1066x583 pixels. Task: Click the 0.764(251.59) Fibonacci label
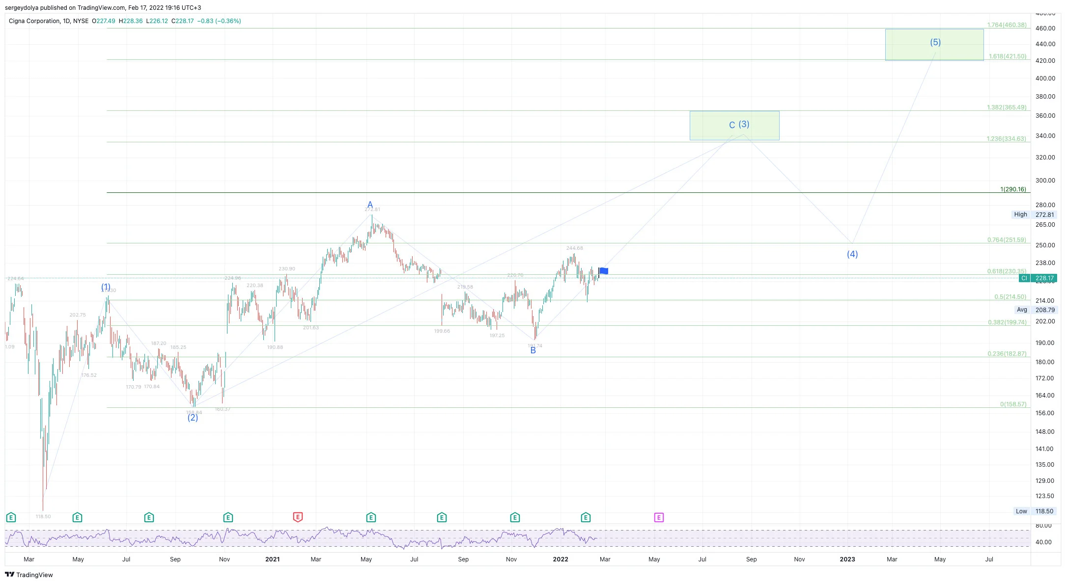pyautogui.click(x=1007, y=240)
